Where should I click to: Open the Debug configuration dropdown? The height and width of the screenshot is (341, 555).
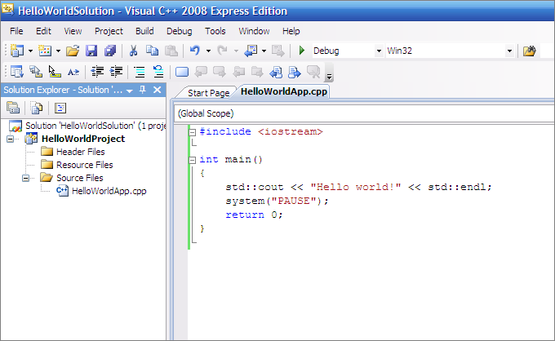(x=379, y=51)
